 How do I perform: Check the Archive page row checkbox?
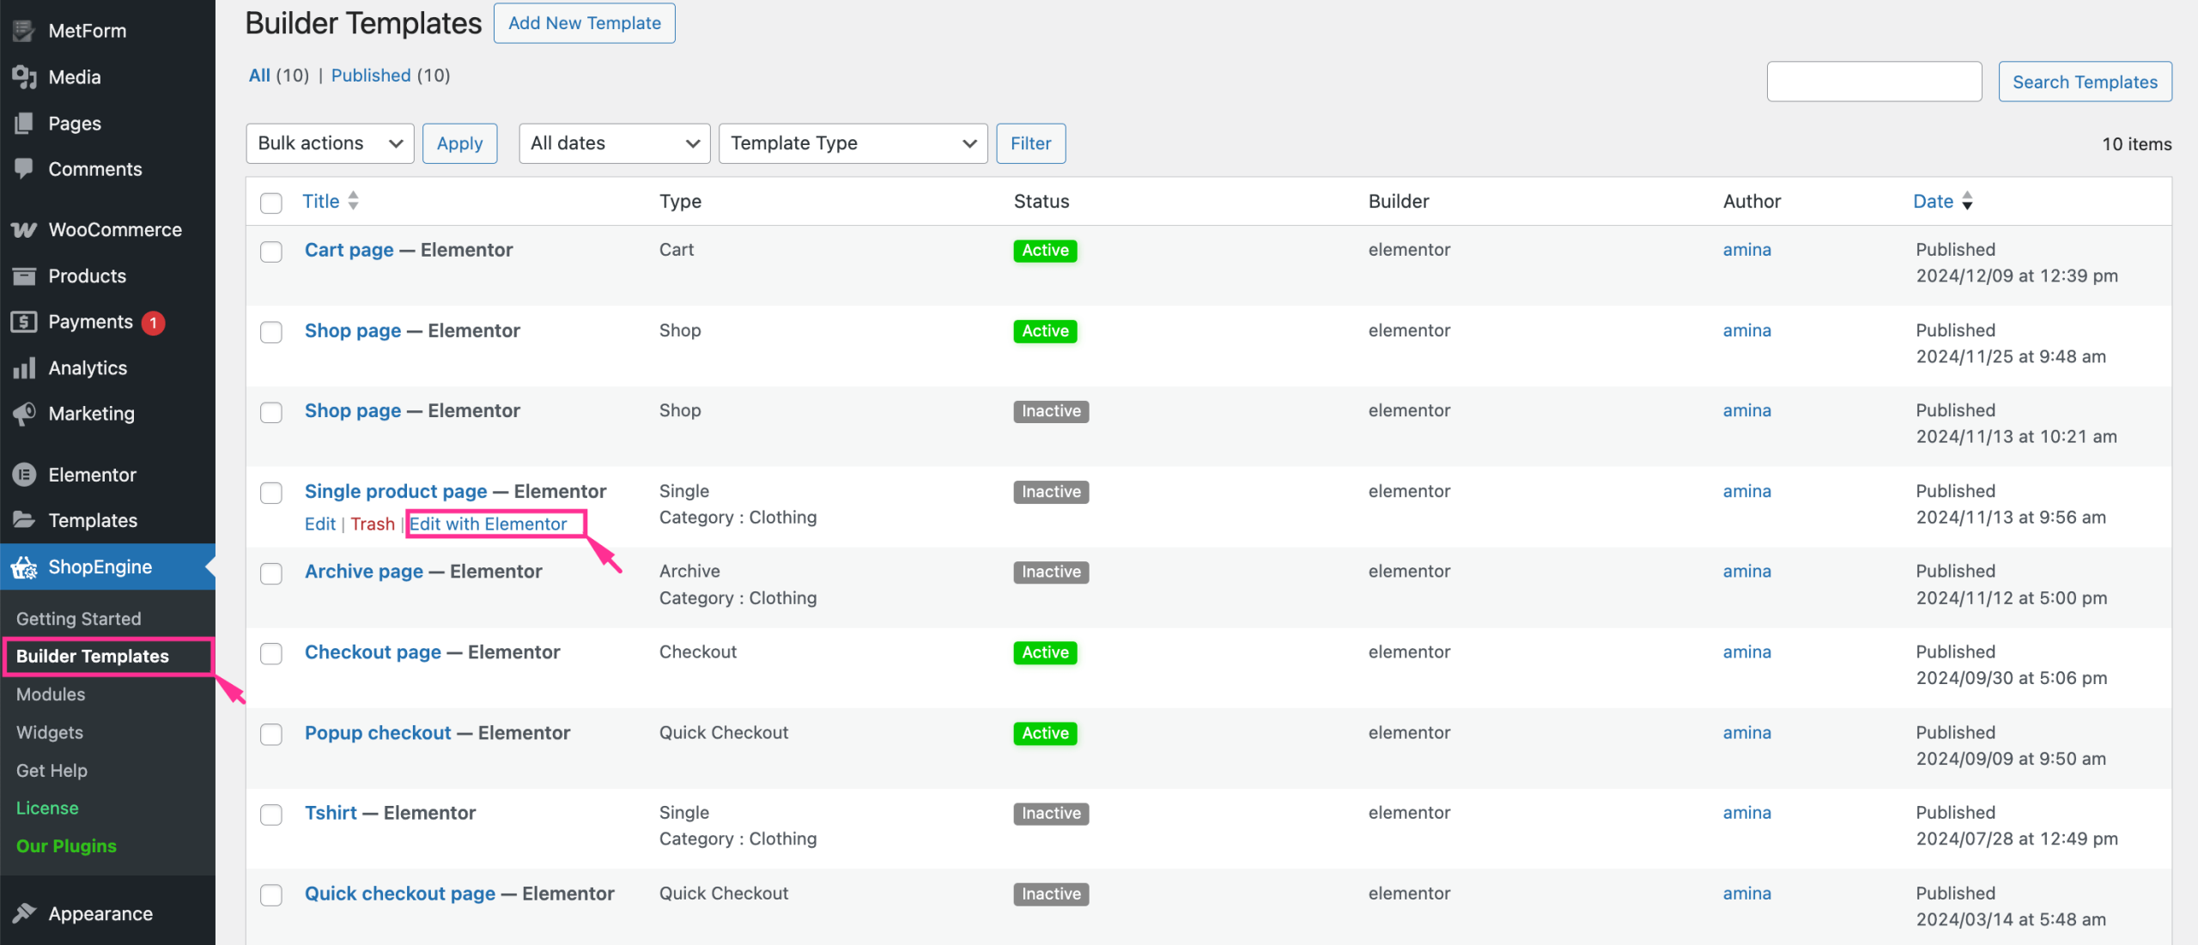click(x=271, y=573)
